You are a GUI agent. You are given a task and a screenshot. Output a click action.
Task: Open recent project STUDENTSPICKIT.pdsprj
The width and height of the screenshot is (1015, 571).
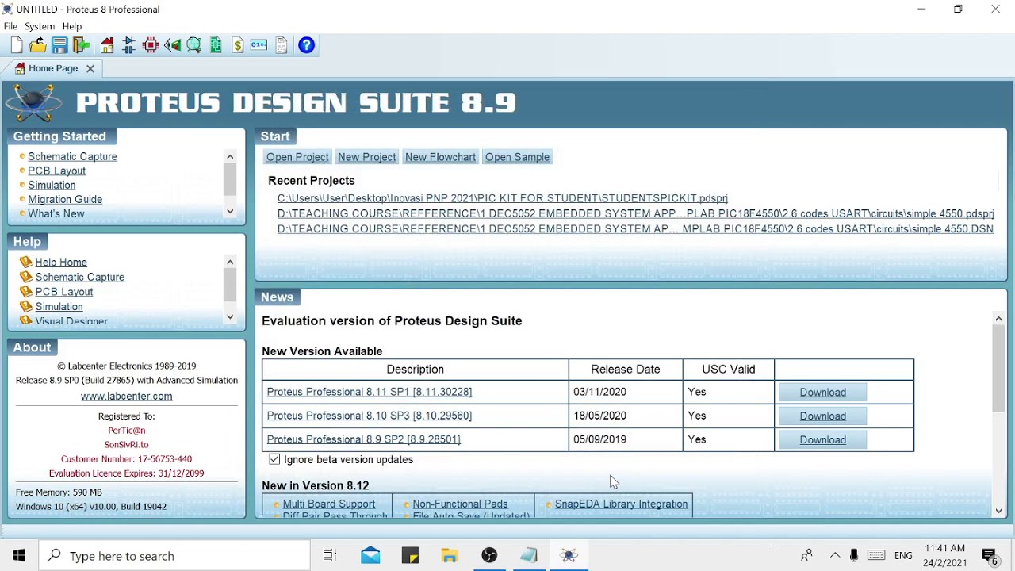(503, 198)
